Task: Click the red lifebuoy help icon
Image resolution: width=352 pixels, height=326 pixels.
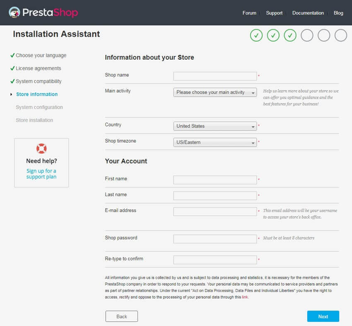Action: [41, 148]
